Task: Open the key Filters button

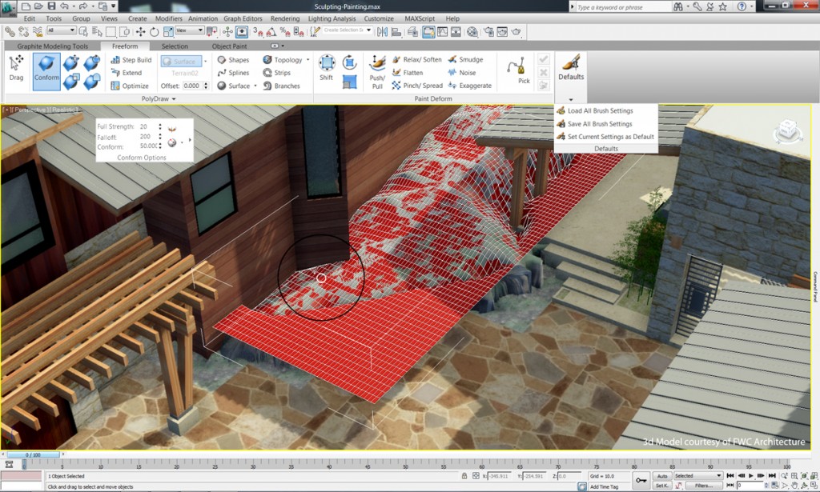Action: pos(702,486)
